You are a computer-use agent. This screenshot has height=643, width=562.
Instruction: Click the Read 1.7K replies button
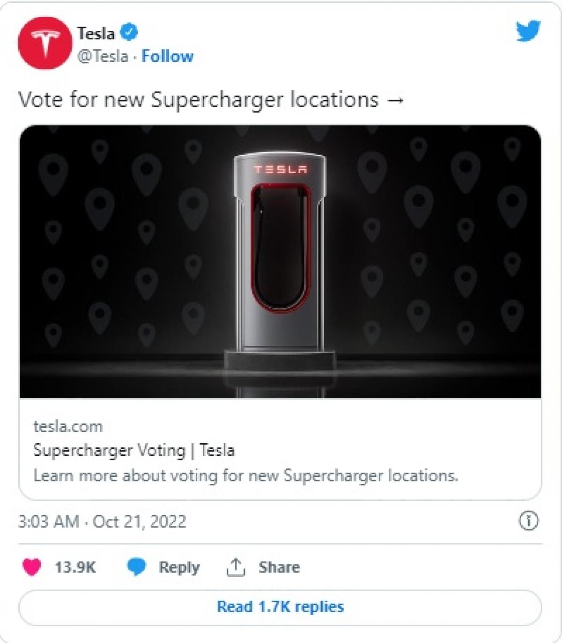point(280,607)
